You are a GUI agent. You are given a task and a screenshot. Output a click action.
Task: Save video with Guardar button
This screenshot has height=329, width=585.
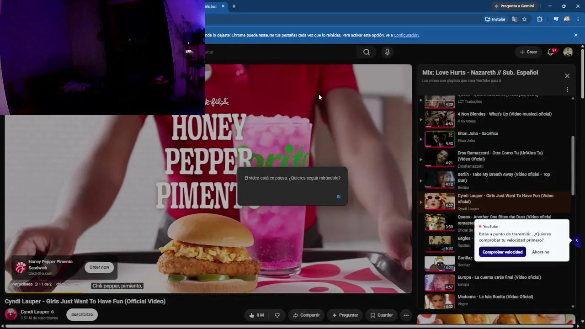click(381, 315)
